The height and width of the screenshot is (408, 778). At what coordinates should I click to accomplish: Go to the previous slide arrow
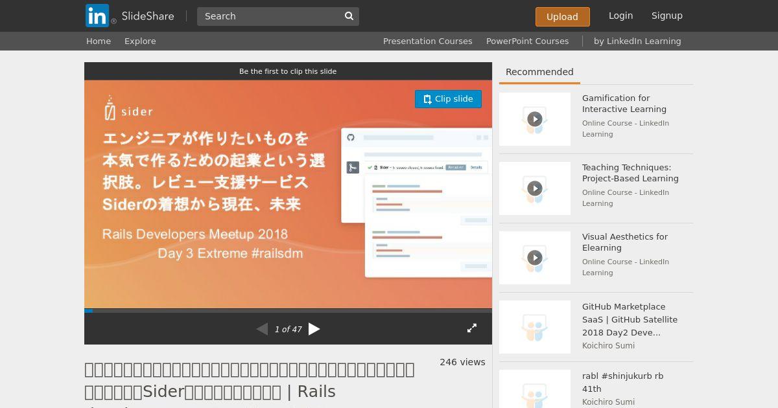coord(262,329)
